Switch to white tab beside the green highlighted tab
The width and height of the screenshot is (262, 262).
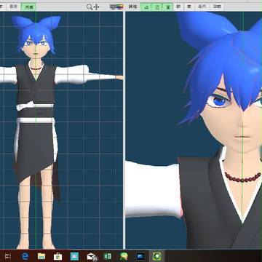click(x=13, y=7)
